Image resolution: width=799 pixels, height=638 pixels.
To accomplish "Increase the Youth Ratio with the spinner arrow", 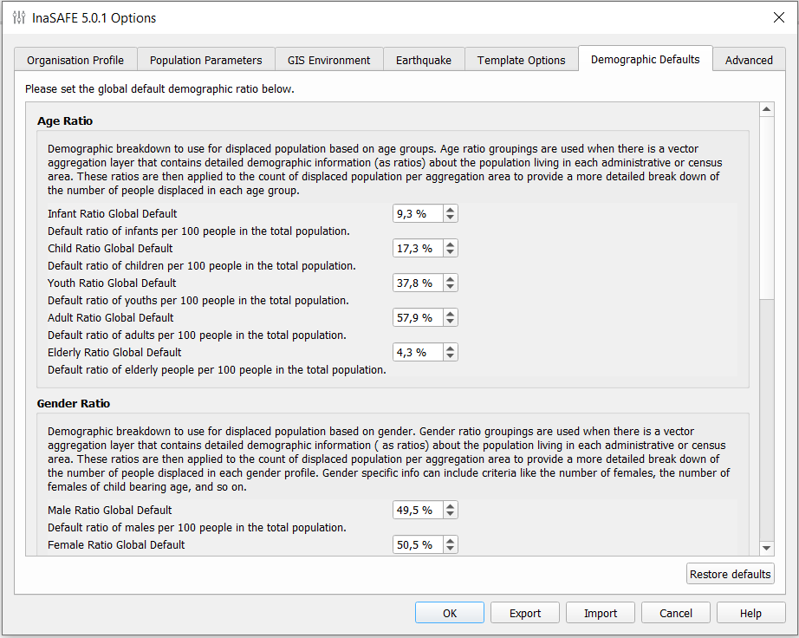I will (450, 278).
